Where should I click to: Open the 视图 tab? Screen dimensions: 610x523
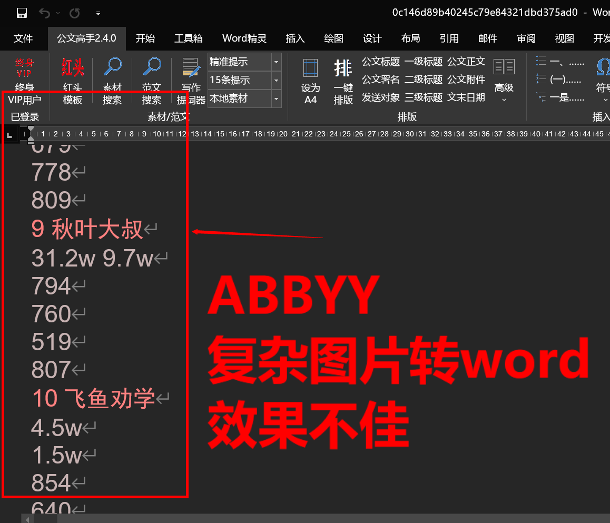pos(564,38)
